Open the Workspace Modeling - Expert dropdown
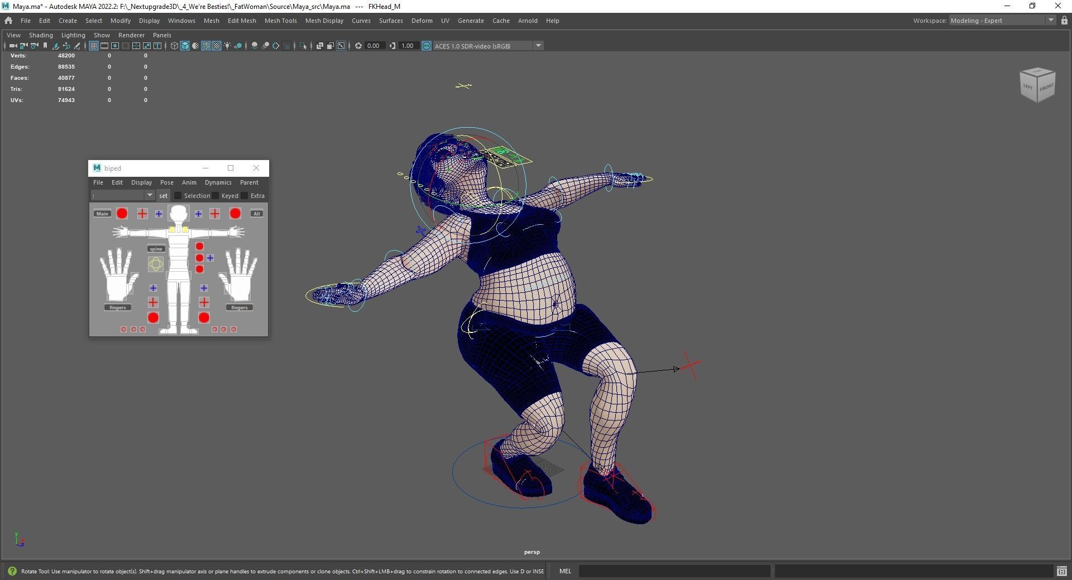 click(x=1002, y=21)
